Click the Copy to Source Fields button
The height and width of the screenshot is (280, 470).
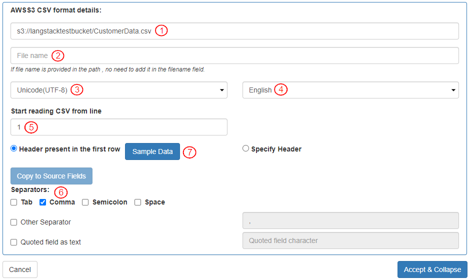coord(51,176)
